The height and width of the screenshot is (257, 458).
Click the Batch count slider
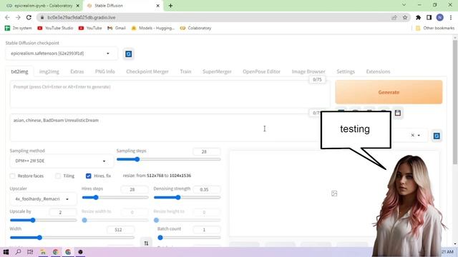click(189, 238)
